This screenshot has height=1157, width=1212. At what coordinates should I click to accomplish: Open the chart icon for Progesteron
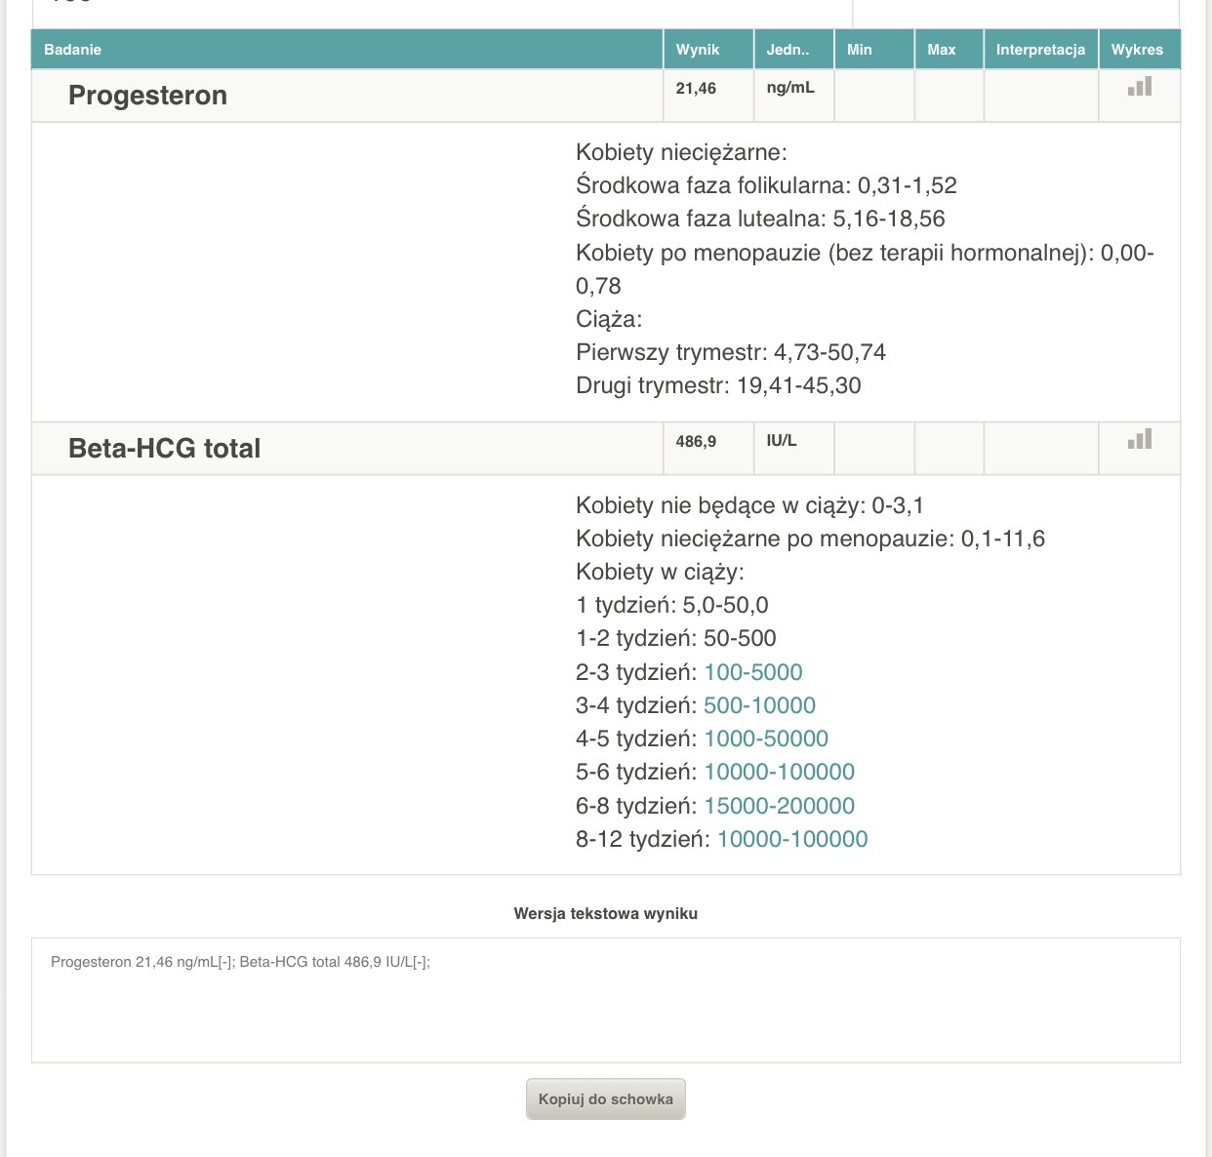click(x=1140, y=87)
